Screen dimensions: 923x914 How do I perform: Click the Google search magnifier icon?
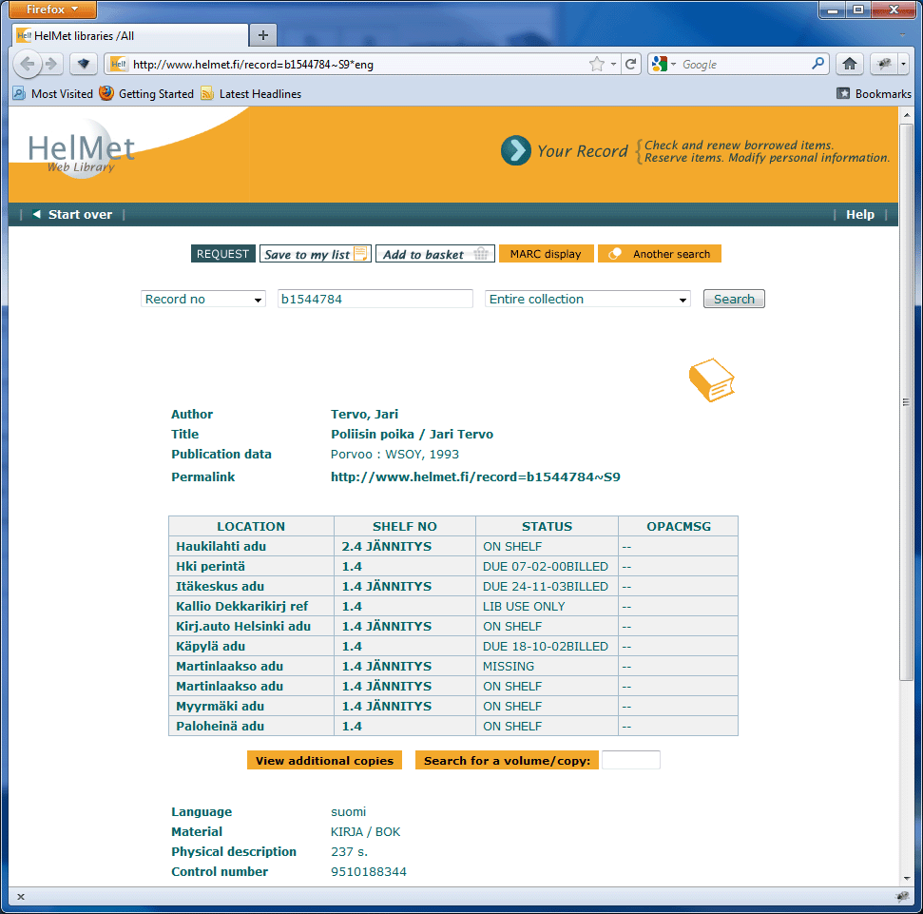818,65
